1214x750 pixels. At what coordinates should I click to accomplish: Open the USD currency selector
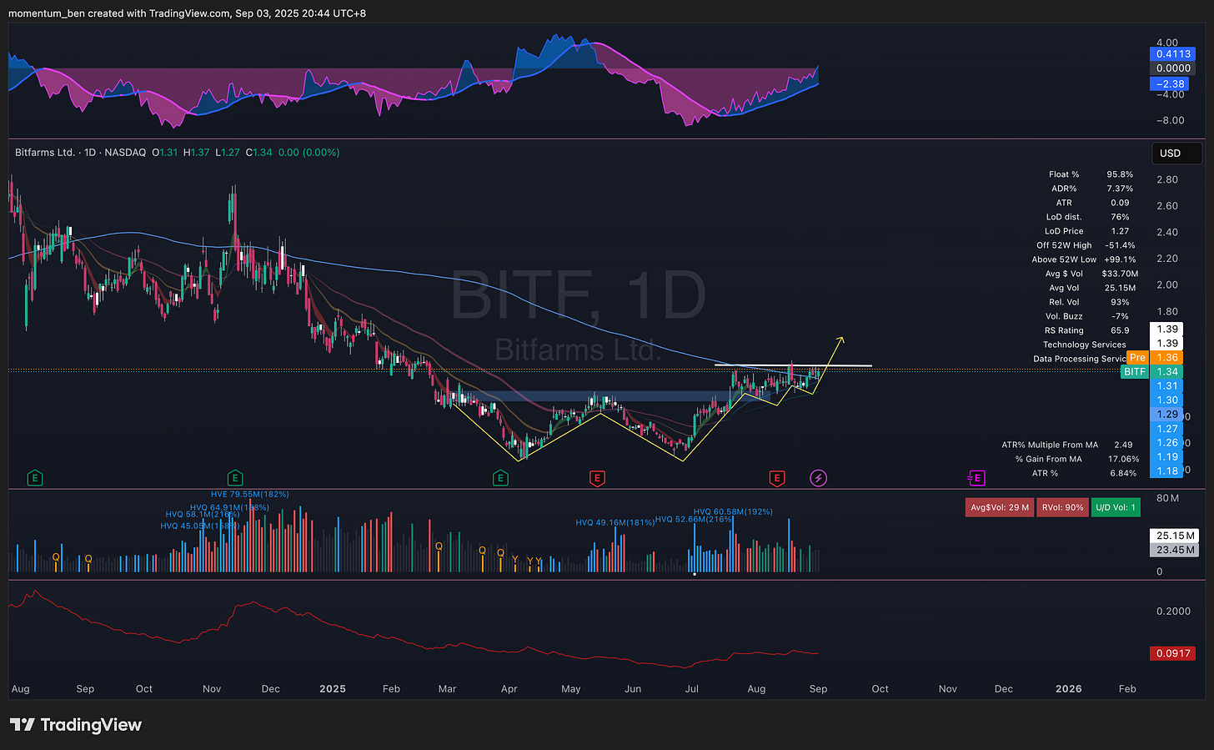coord(1176,153)
